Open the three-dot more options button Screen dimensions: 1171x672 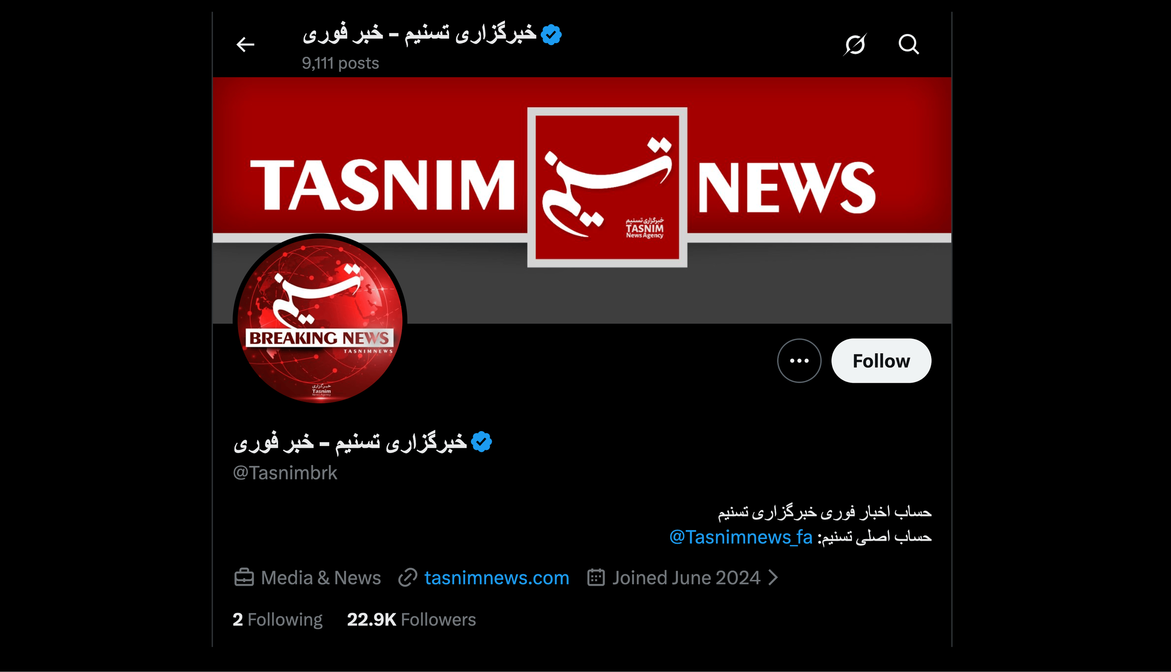[799, 360]
